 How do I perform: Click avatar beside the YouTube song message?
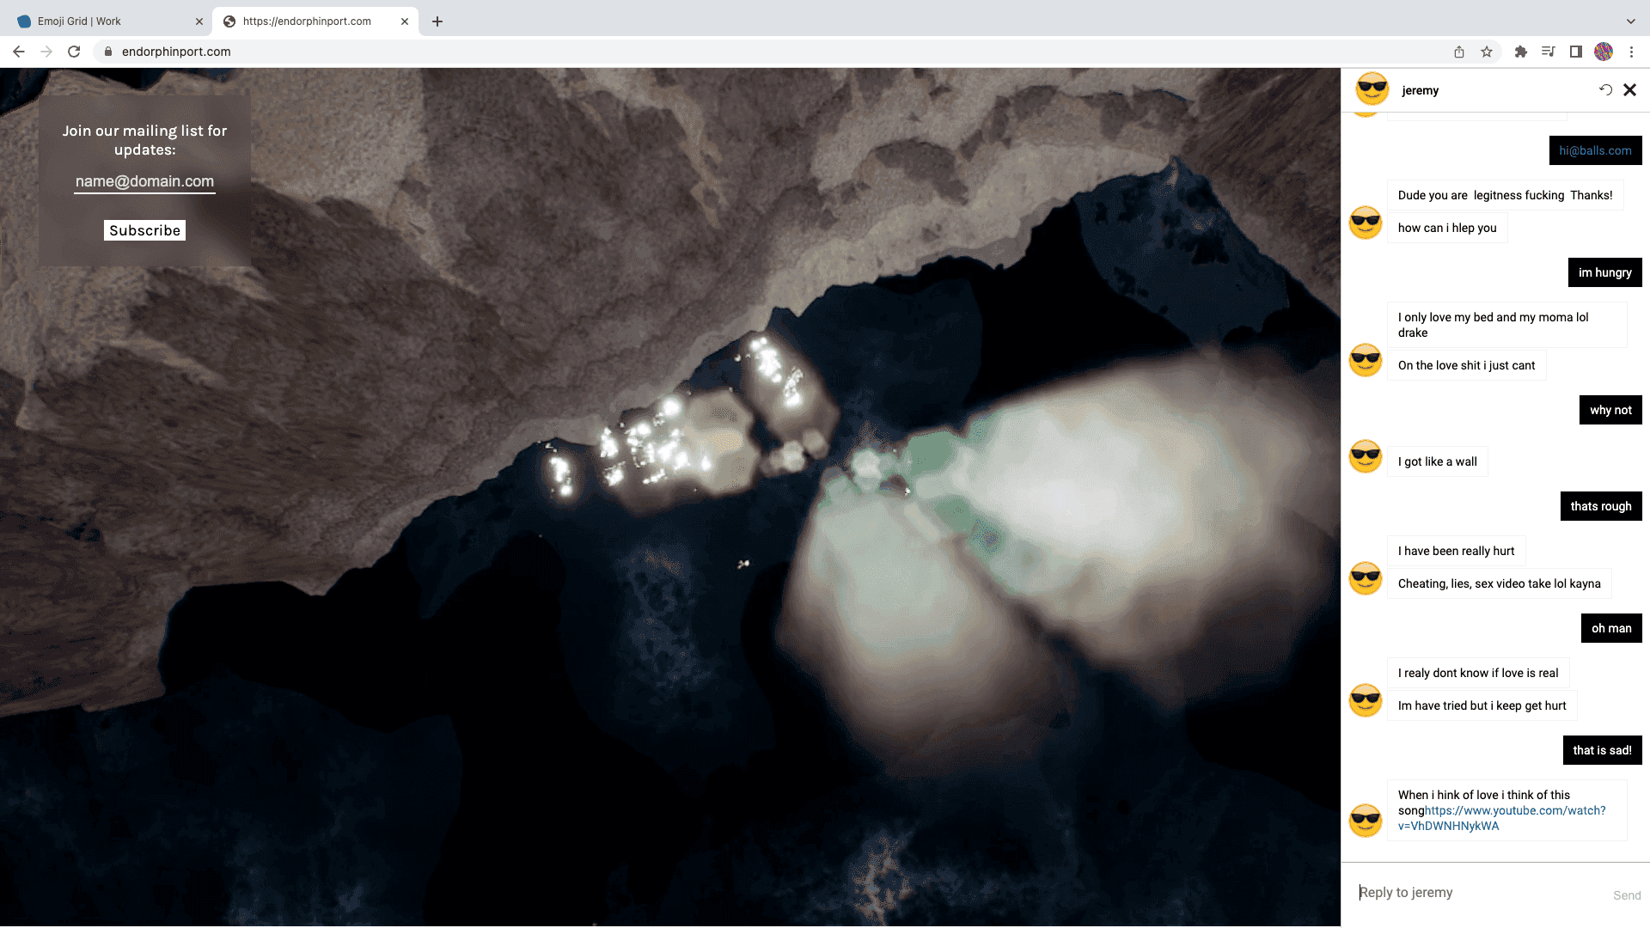[x=1366, y=821]
